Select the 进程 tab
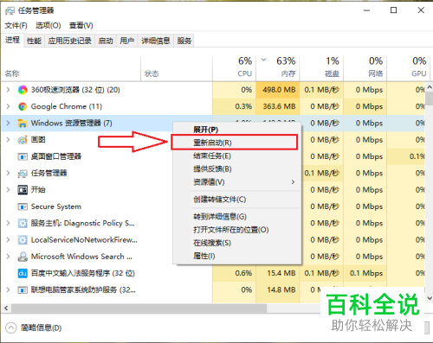Image resolution: width=433 pixels, height=343 pixels. point(12,40)
